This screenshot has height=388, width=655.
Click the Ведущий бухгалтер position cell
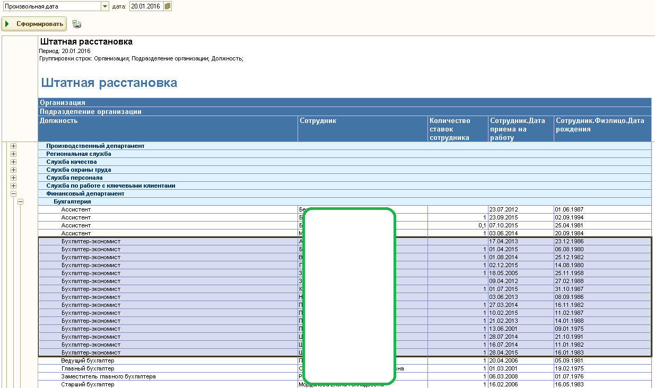[88, 360]
